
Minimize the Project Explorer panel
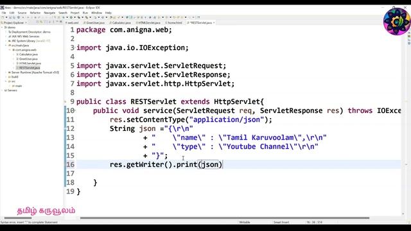pyautogui.click(x=57, y=22)
